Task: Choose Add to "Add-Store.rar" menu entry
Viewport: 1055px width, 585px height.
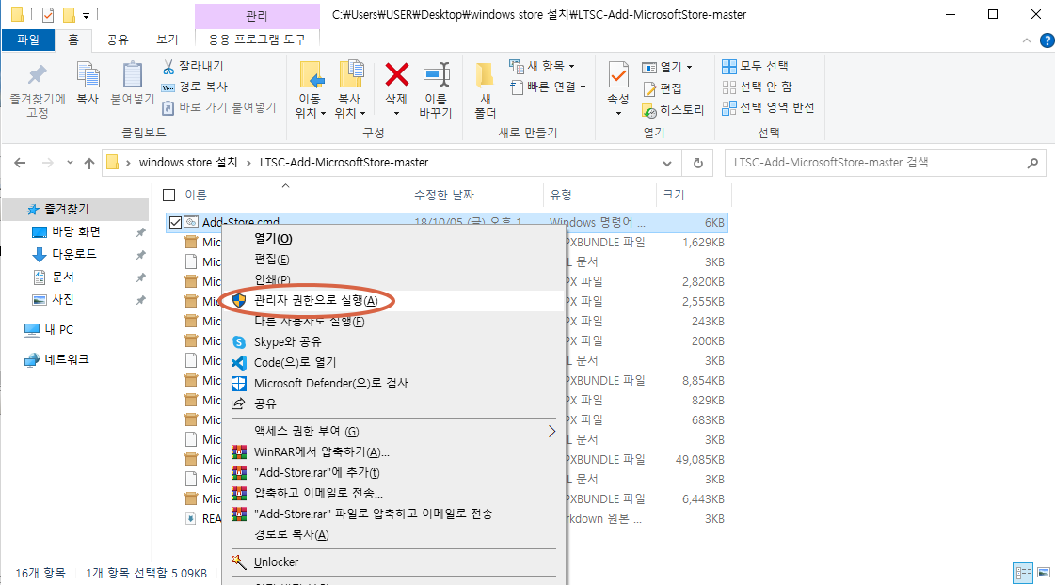Action: pyautogui.click(x=393, y=473)
